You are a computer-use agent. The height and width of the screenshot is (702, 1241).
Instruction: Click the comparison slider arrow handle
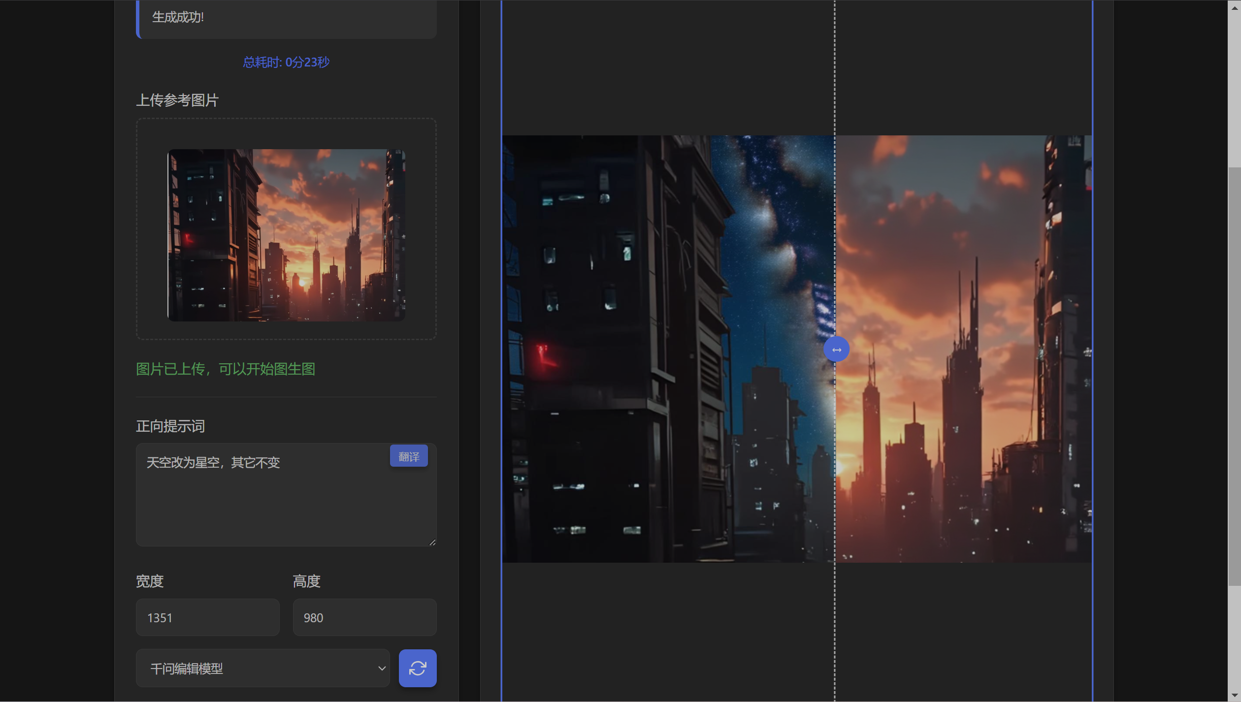click(836, 350)
